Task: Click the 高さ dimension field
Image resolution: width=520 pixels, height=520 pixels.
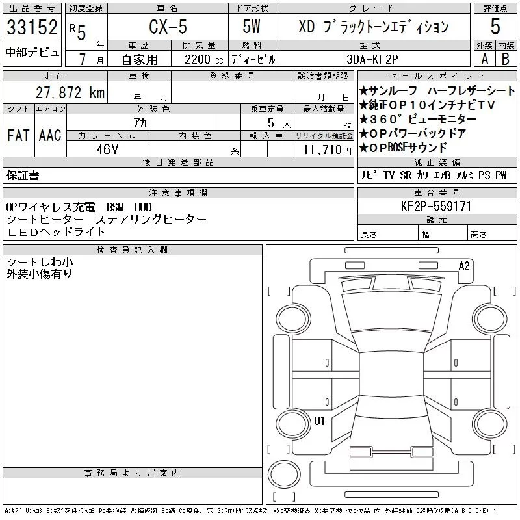Action: [x=493, y=234]
